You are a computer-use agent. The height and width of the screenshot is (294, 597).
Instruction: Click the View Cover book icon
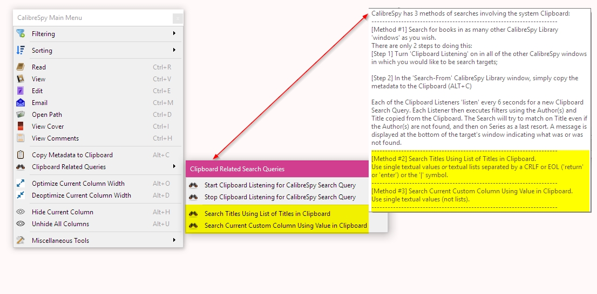21,126
